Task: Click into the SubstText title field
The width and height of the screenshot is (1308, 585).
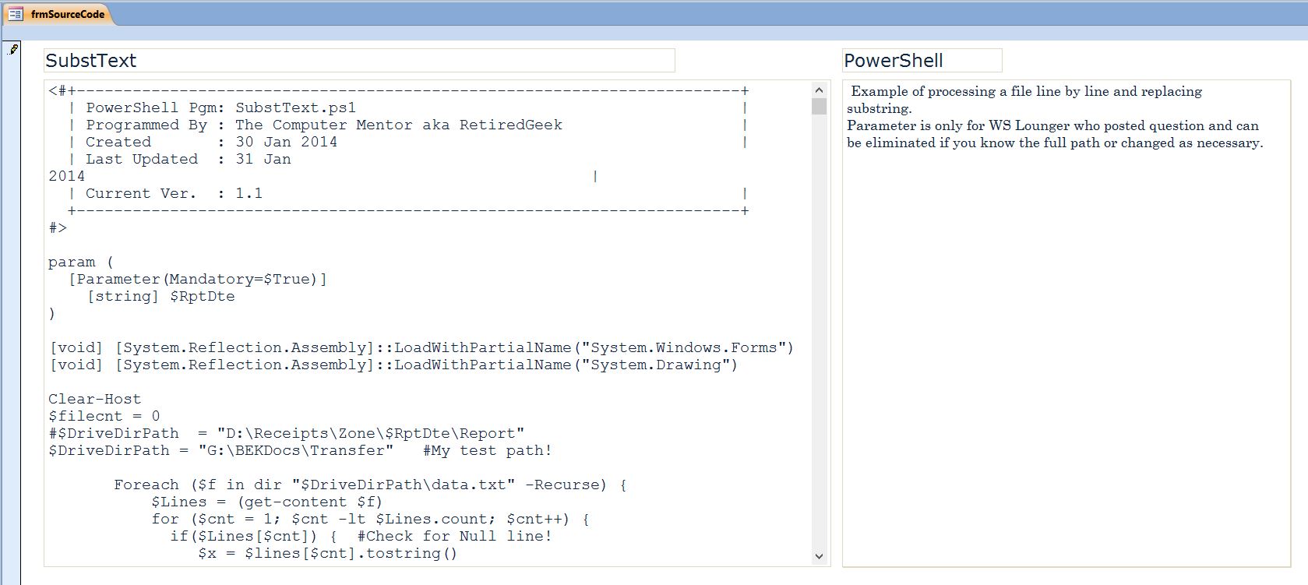Action: click(358, 61)
